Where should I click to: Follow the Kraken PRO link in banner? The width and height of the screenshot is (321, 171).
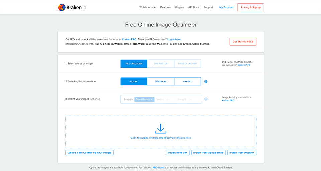[129, 39]
